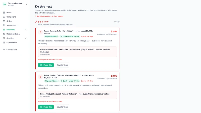This screenshot has width=201, height=113.
Task: Click the Summer Sale budget move recommendation box
Action: [78, 52]
